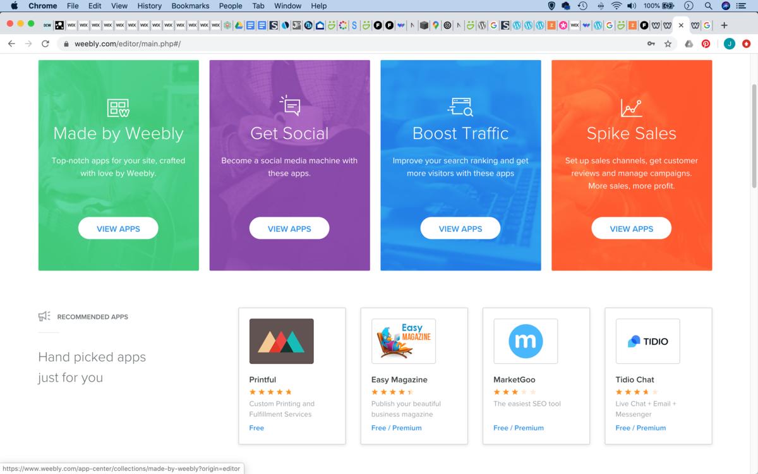Click the MarketGoo star rating
Screen dimensions: 758x474
(515, 392)
